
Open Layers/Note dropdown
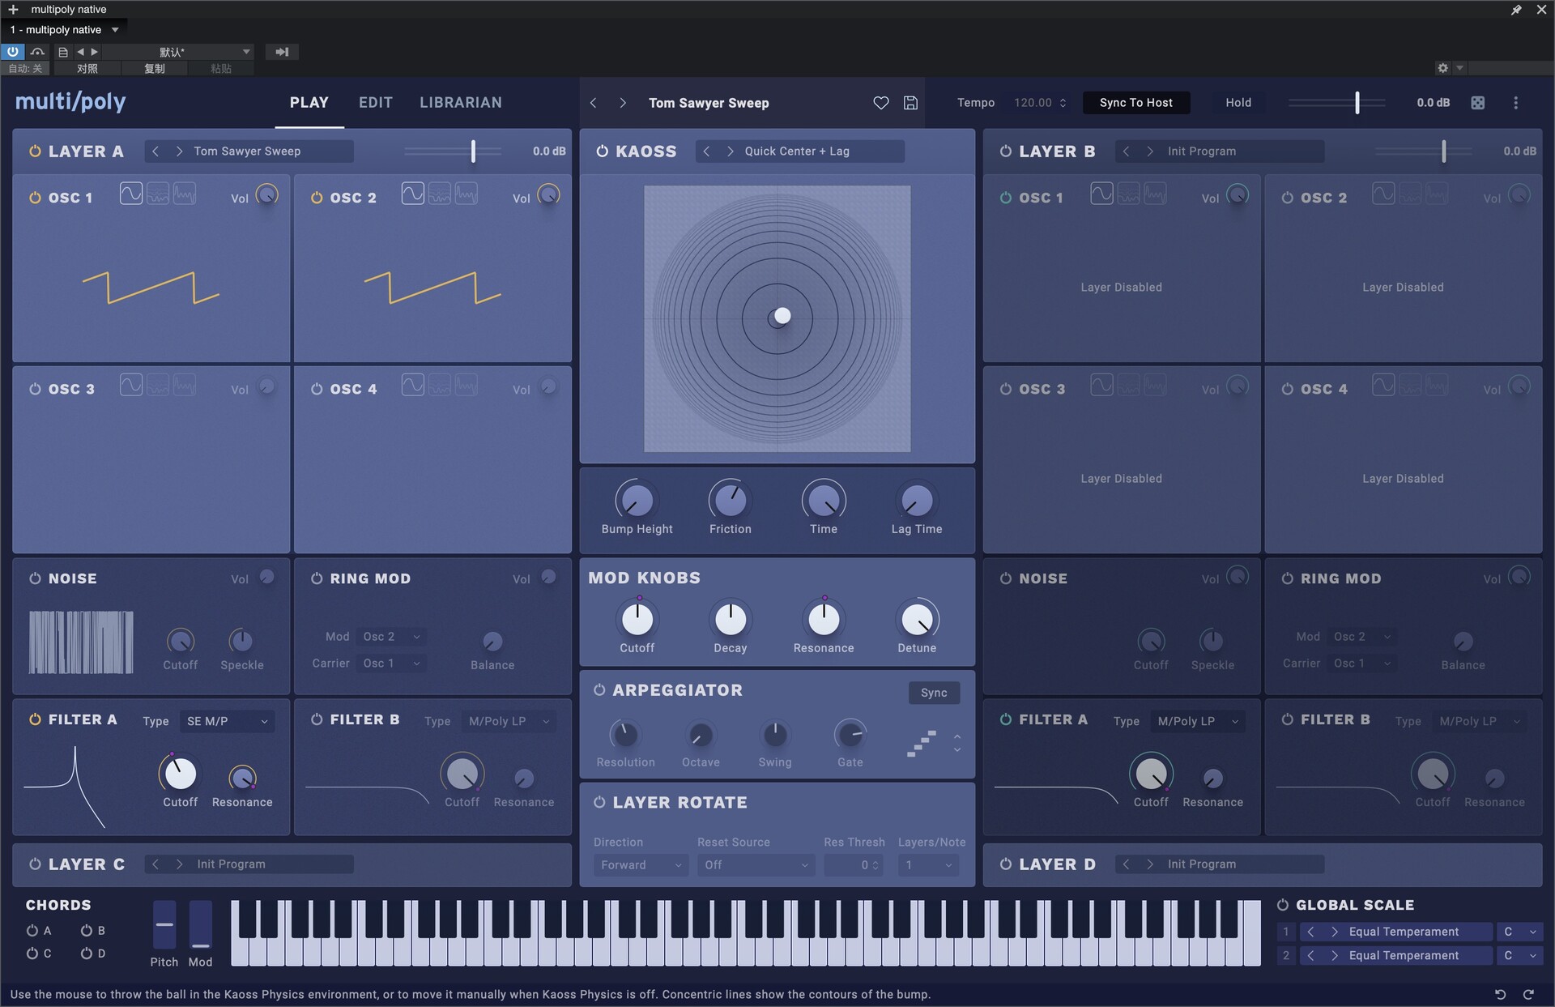928,865
